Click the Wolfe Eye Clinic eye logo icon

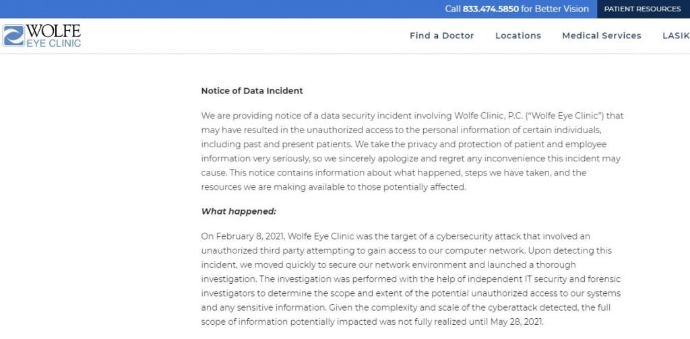[x=13, y=36]
